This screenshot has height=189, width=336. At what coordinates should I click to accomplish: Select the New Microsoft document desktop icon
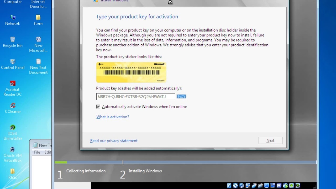[x=38, y=45]
